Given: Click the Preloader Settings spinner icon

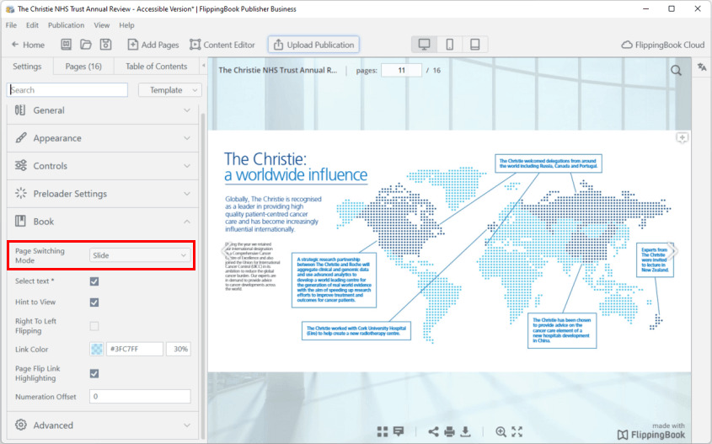Looking at the screenshot, I should pyautogui.click(x=21, y=194).
